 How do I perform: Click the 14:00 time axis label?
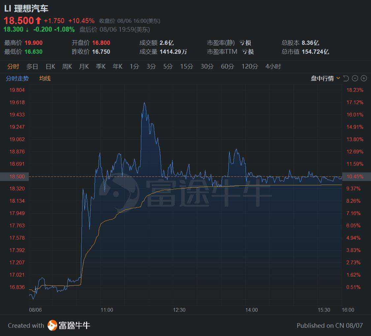pos(252,310)
